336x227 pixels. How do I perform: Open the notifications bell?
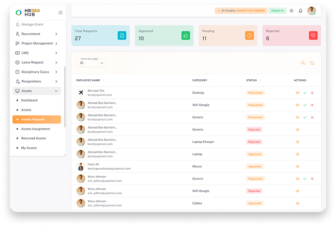coord(300,11)
